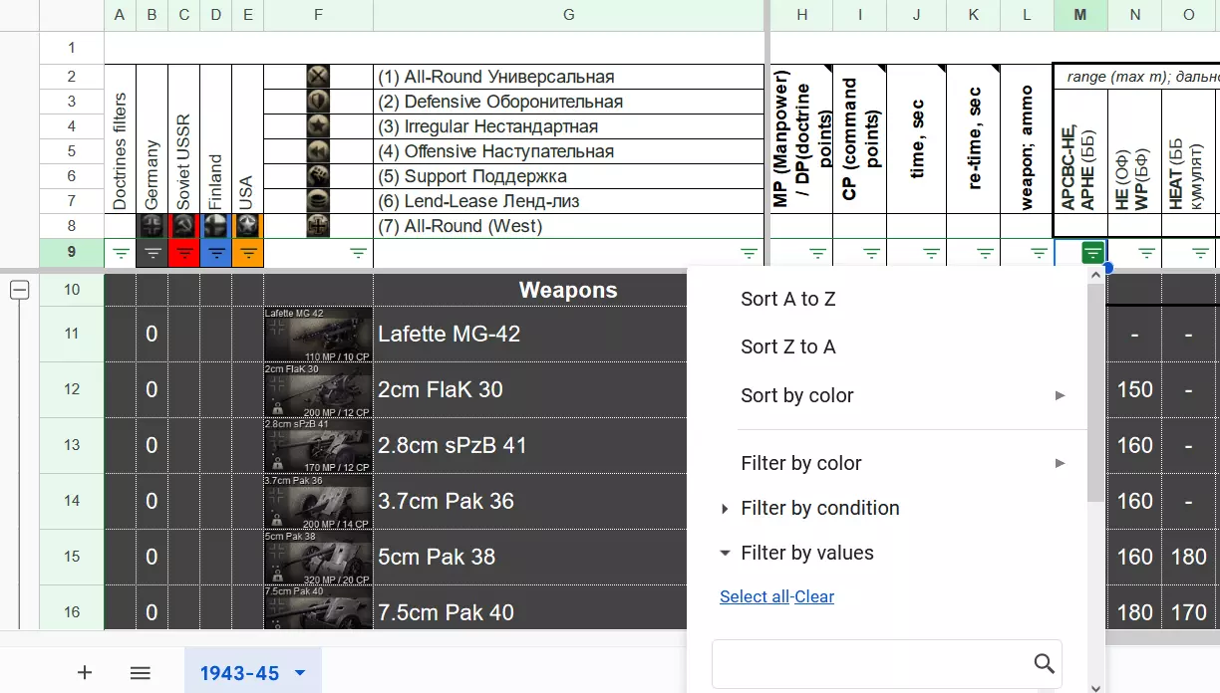Add a new sheet with plus button
Image resolution: width=1220 pixels, height=693 pixels.
tap(85, 672)
